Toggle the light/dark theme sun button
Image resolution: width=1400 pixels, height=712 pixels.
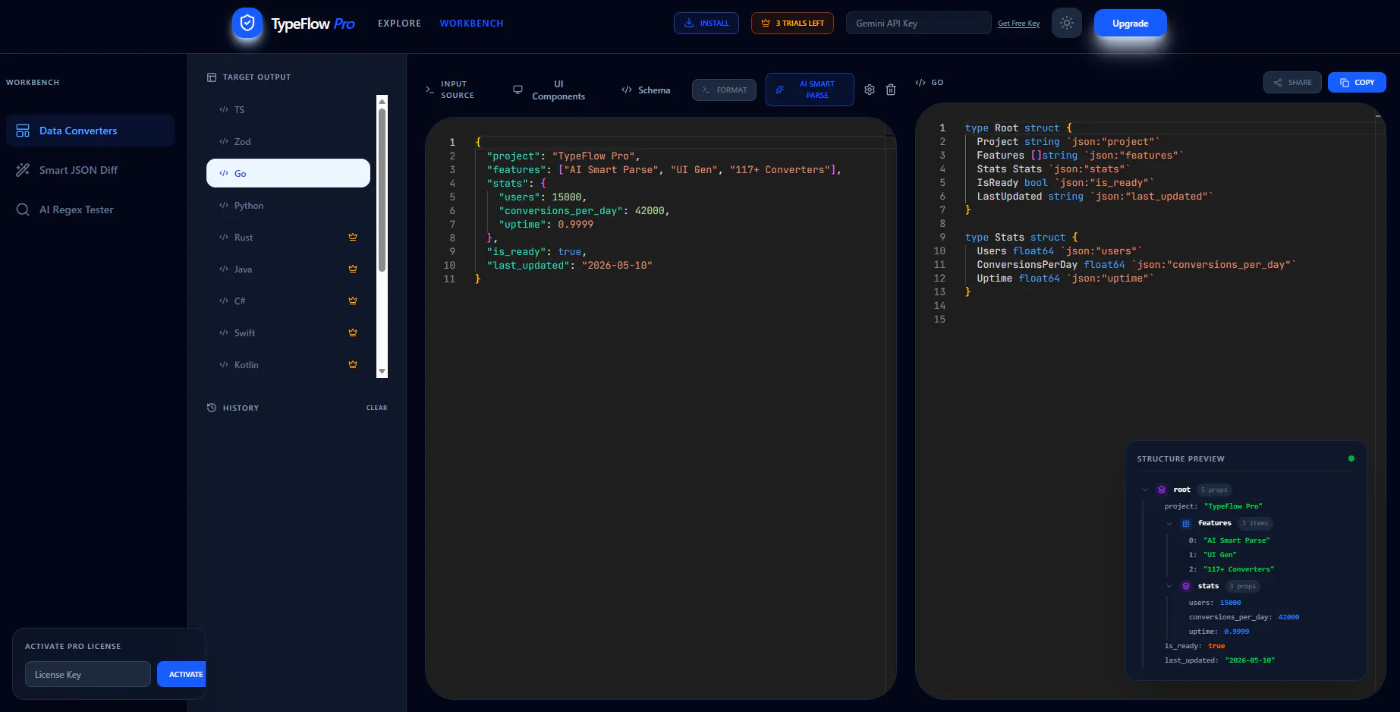pos(1067,24)
